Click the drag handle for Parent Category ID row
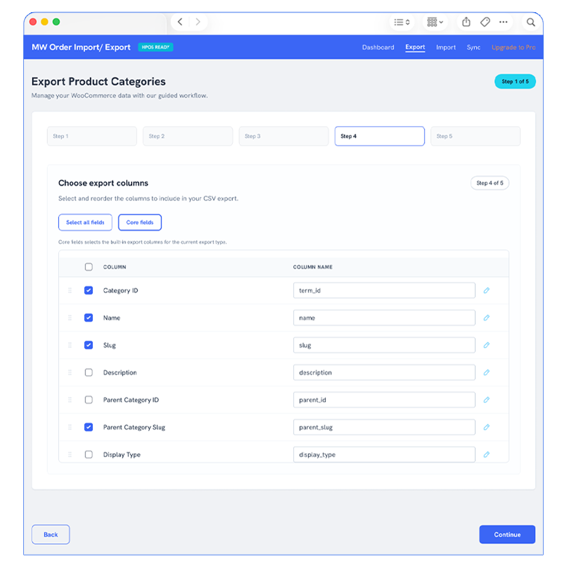The height and width of the screenshot is (567, 567). (70, 399)
